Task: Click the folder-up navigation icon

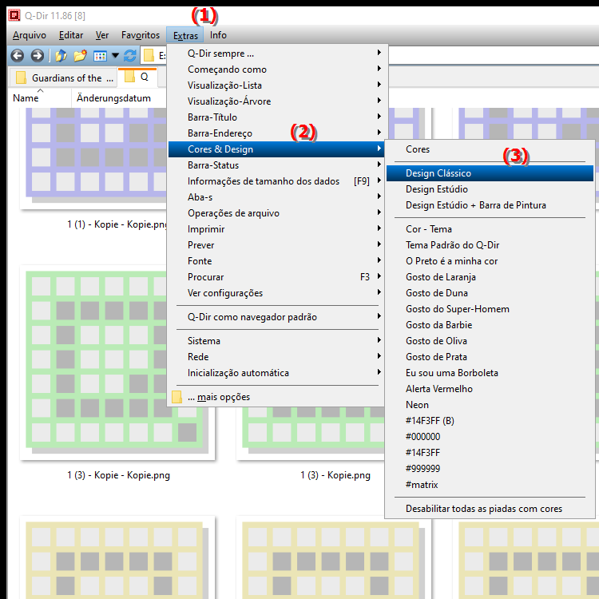Action: (x=61, y=56)
